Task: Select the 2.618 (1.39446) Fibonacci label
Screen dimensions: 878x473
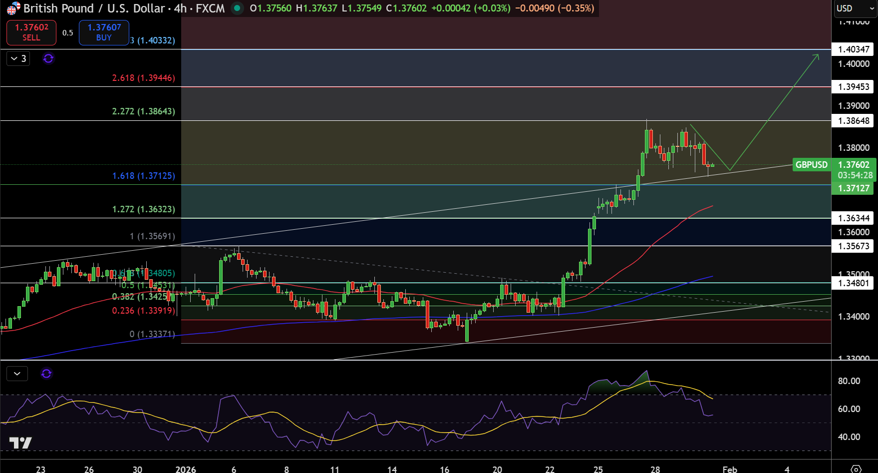Action: click(x=144, y=78)
